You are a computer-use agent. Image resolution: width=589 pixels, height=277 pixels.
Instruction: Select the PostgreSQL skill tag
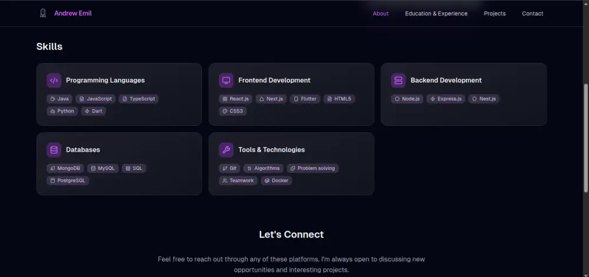(68, 181)
